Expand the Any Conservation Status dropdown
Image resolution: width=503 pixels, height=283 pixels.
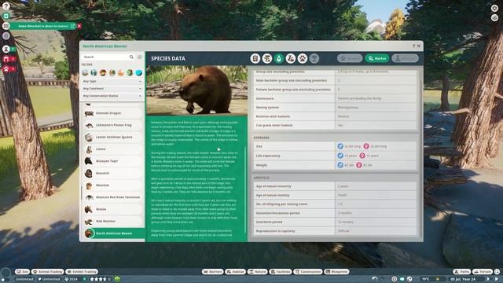click(112, 96)
